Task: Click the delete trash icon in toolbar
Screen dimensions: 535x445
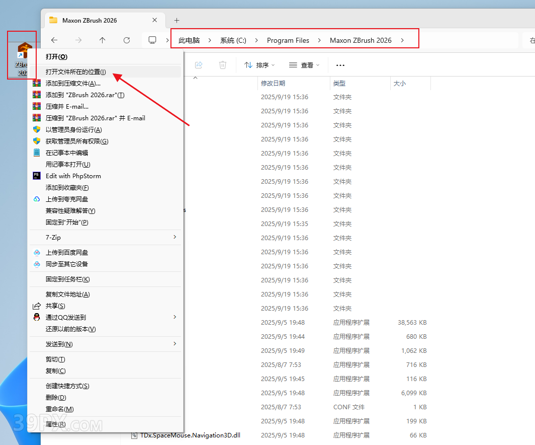Action: click(223, 65)
